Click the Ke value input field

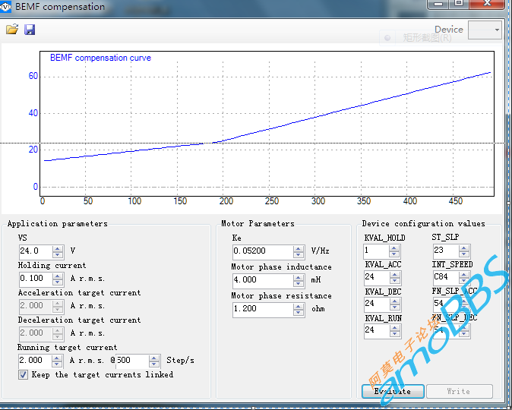coord(263,251)
